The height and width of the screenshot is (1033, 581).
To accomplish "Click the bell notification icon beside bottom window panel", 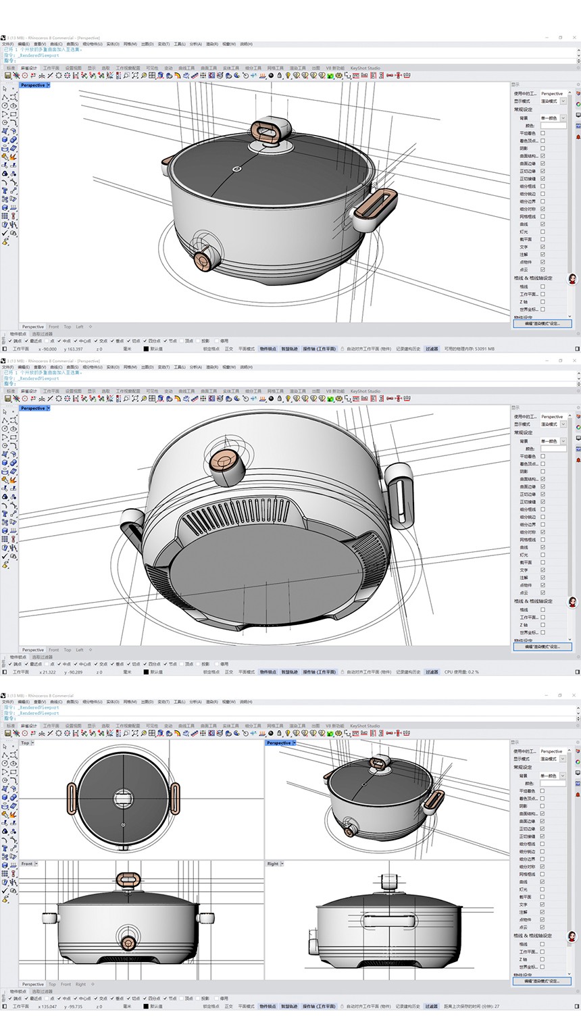I will coord(578,795).
